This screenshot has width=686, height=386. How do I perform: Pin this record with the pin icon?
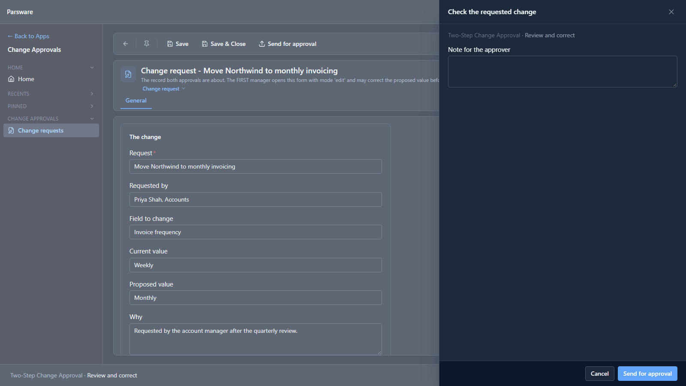pos(147,44)
